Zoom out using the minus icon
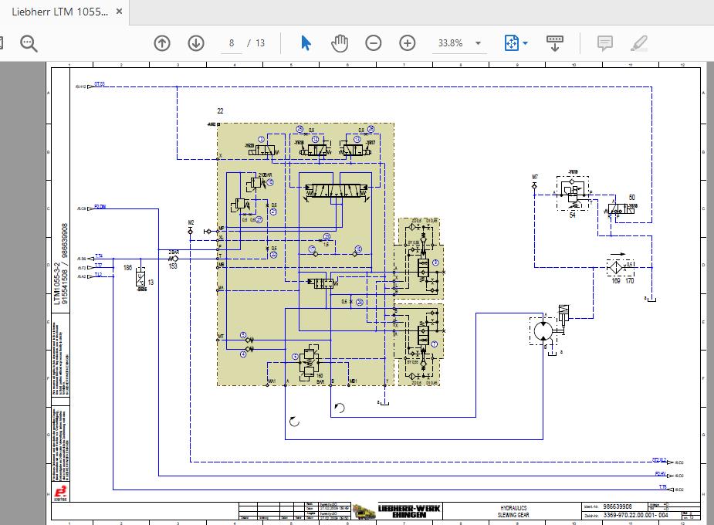The width and height of the screenshot is (714, 525). pos(374,42)
